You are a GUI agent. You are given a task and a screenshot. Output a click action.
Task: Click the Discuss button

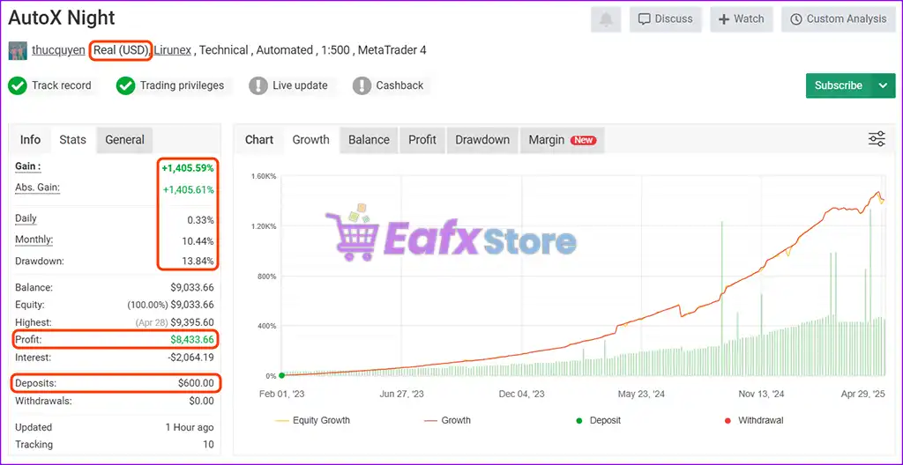click(665, 19)
